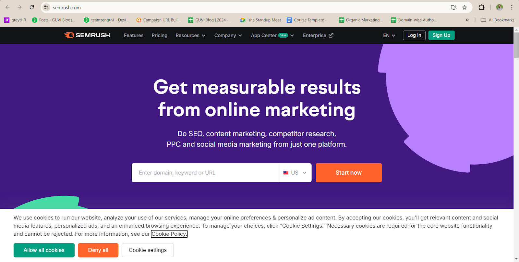Open the Course Template doc bookmark
Screen dimensions: 519x262
point(308,20)
